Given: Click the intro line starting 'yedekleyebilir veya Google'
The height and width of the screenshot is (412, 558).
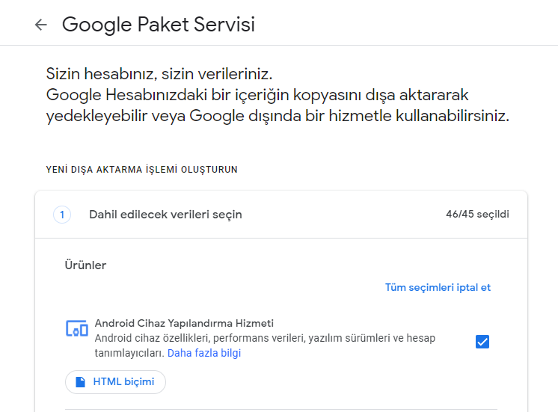Looking at the screenshot, I should click(x=278, y=117).
